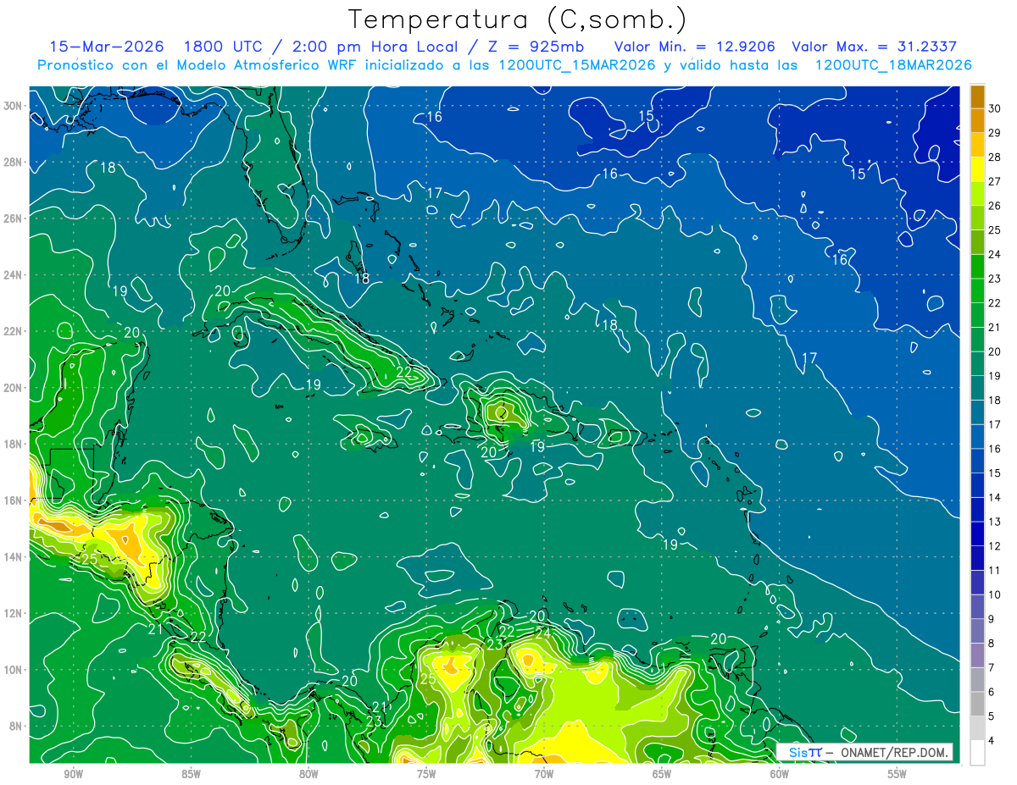Click the 'SisTT - ONAMET/REP.DOM.' logo box
Viewport: 1017px width, 785px height.
(x=865, y=752)
